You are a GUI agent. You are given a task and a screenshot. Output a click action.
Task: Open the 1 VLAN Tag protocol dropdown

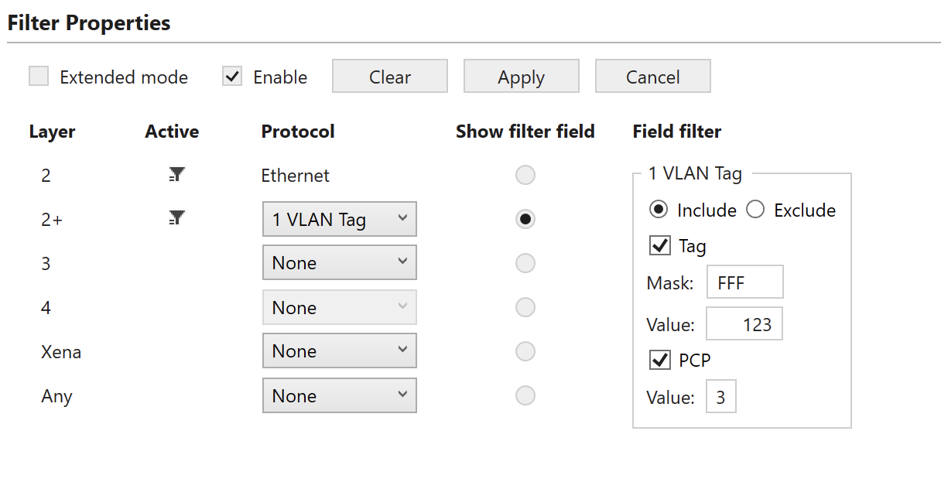pos(340,219)
